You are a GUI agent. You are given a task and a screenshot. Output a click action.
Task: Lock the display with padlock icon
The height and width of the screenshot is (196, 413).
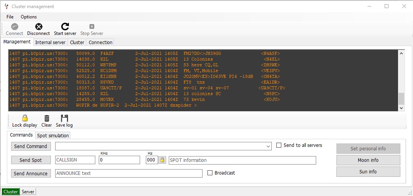click(x=25, y=118)
